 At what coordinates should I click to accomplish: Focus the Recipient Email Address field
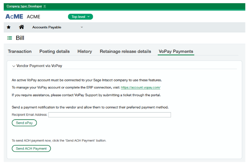pyautogui.click(x=109, y=115)
